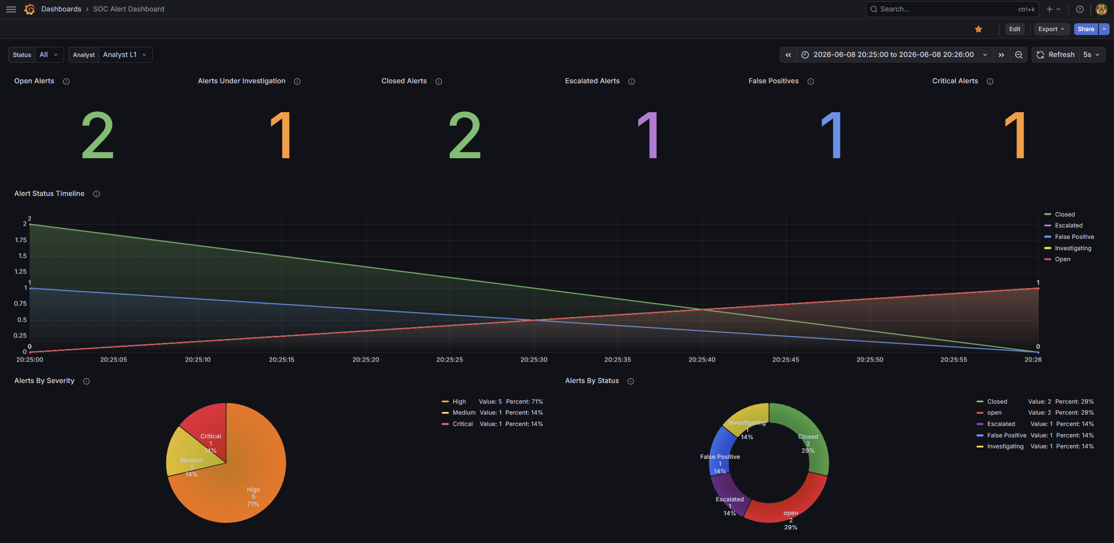Unstar the dashboard using the star icon
The height and width of the screenshot is (543, 1114).
coord(978,29)
